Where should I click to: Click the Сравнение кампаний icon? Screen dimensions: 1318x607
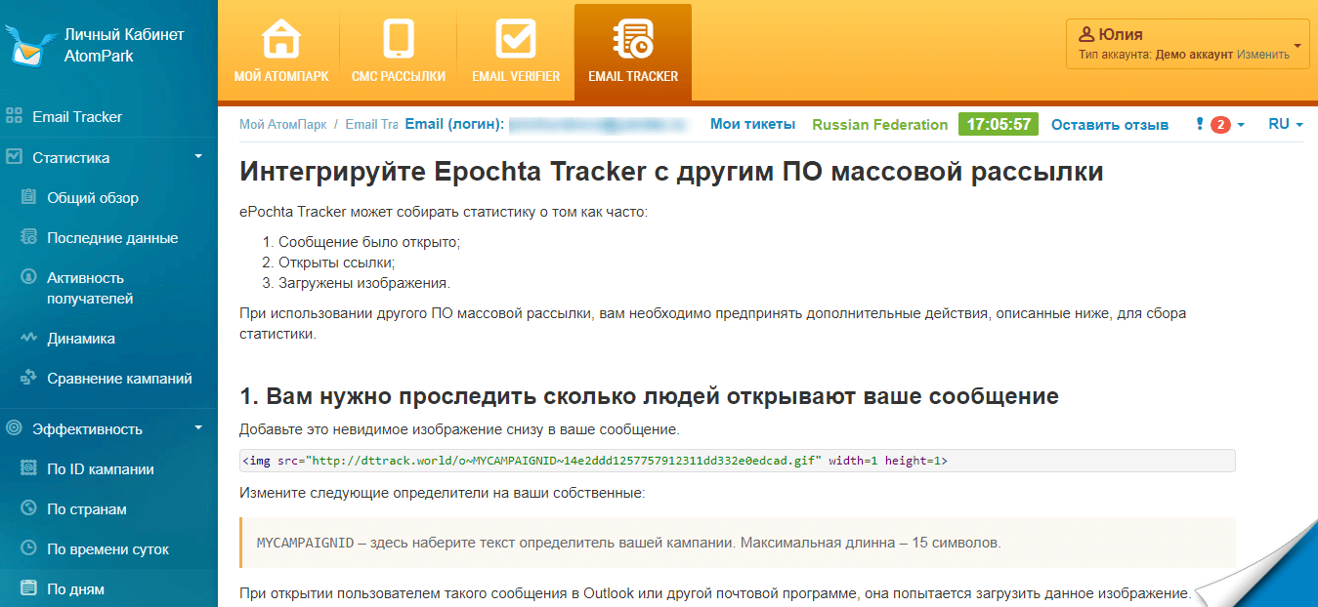(x=28, y=379)
